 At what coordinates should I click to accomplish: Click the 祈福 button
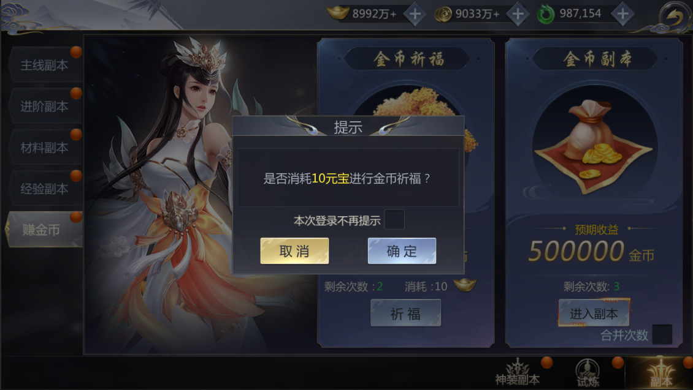405,313
